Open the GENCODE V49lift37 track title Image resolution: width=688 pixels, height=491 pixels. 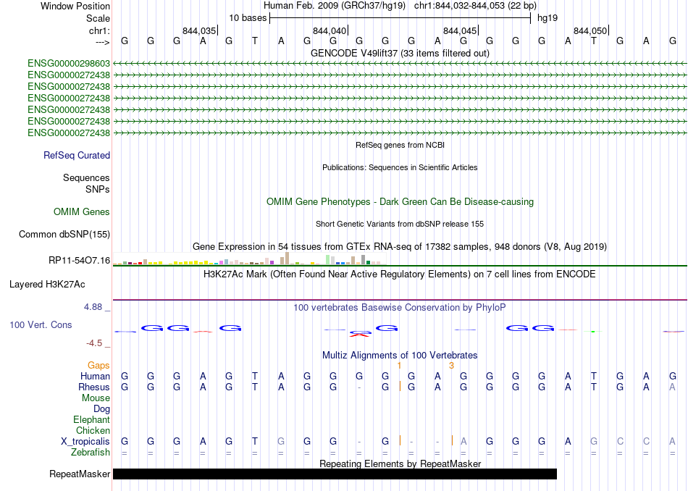coord(400,53)
